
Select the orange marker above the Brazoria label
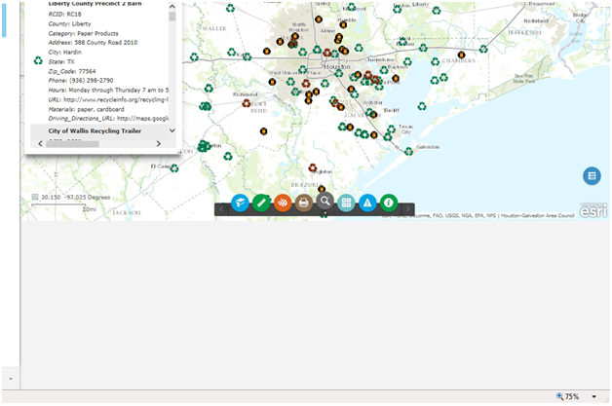pyautogui.click(x=322, y=189)
